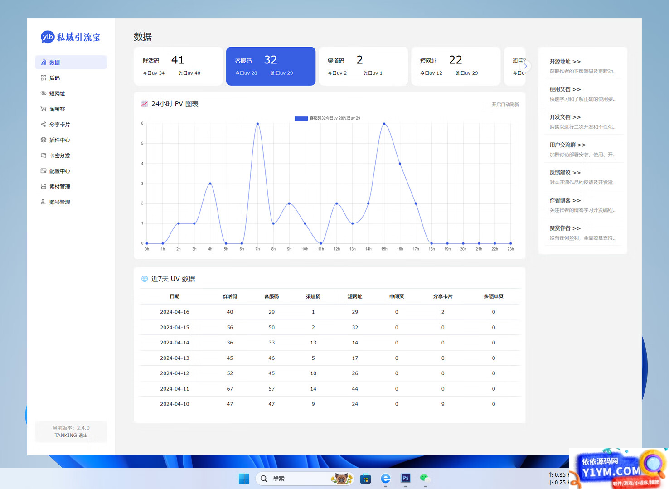Show more stat cards with right arrow
Viewport: 669px width, 489px height.
525,66
